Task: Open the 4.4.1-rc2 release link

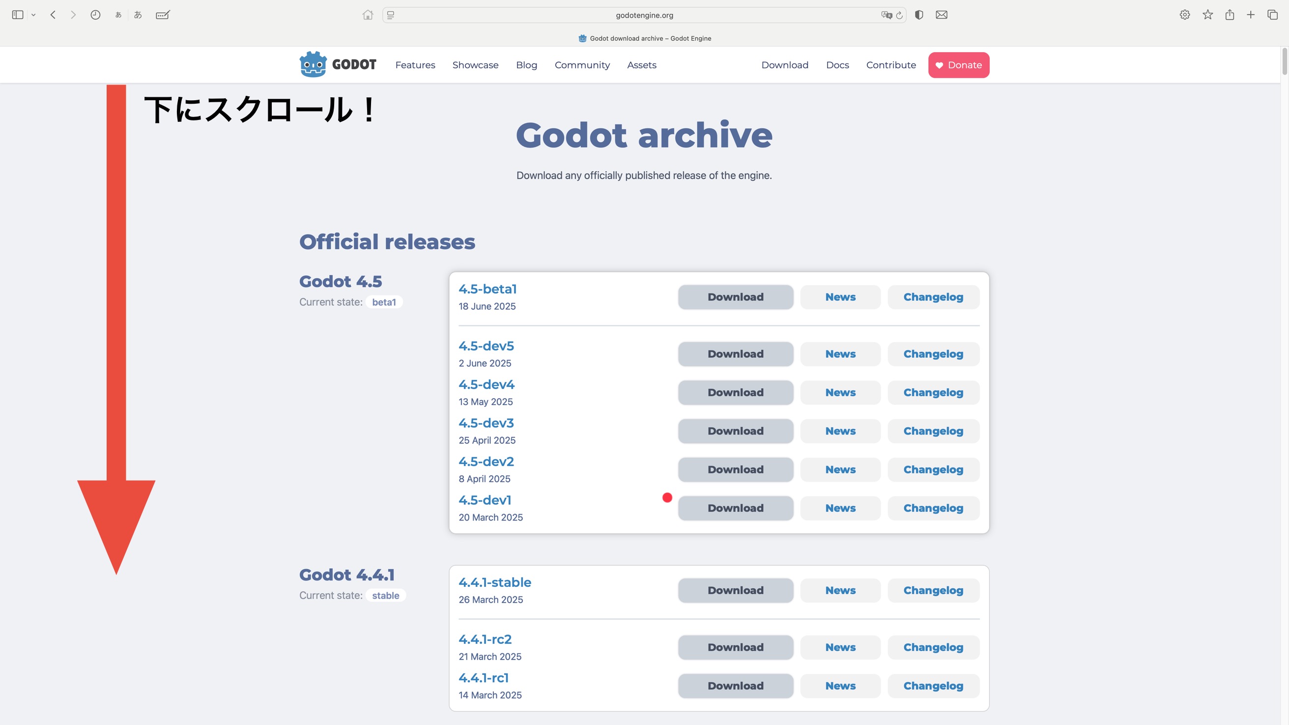Action: coord(485,639)
